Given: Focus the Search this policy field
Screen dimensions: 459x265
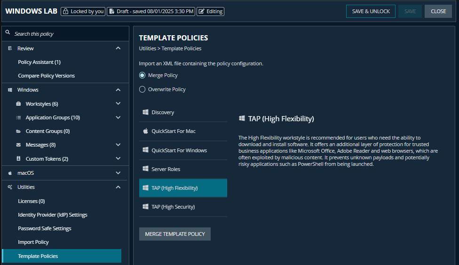Looking at the screenshot, I should pyautogui.click(x=65, y=34).
